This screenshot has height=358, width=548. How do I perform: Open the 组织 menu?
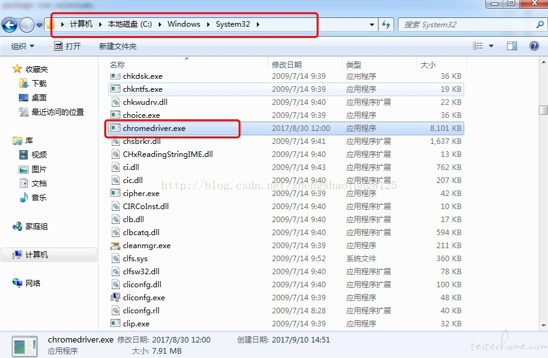click(x=23, y=46)
